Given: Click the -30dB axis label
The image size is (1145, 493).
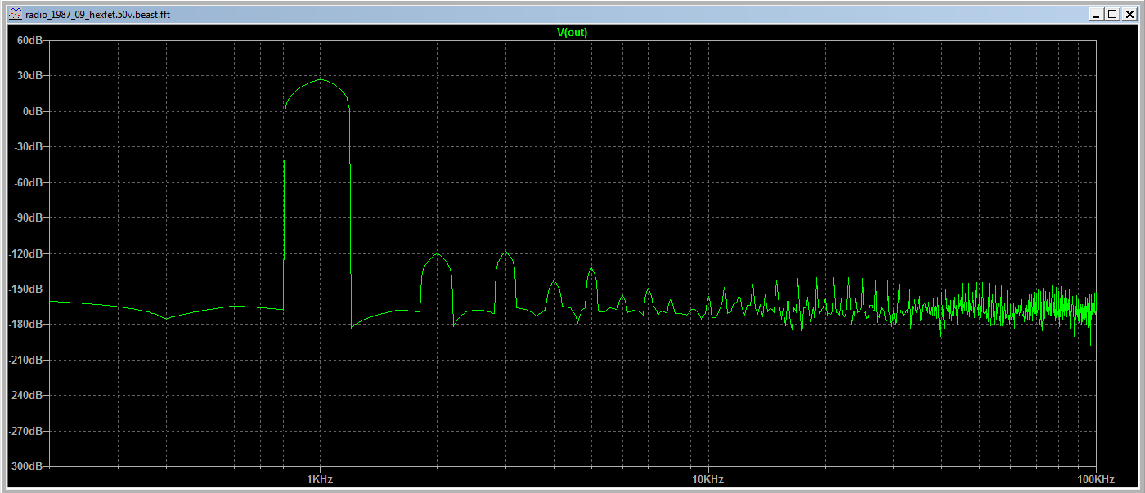Looking at the screenshot, I should tap(27, 146).
